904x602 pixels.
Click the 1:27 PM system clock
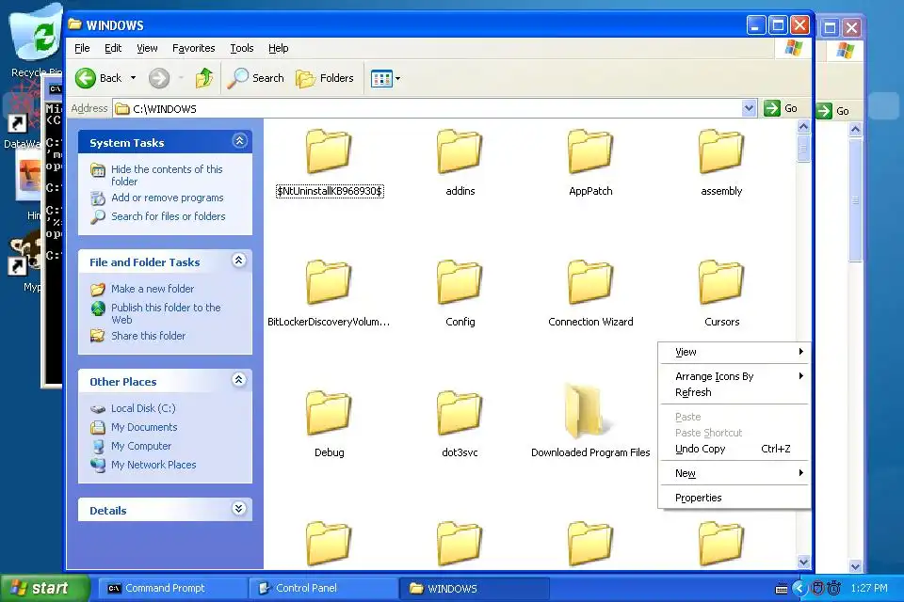869,588
